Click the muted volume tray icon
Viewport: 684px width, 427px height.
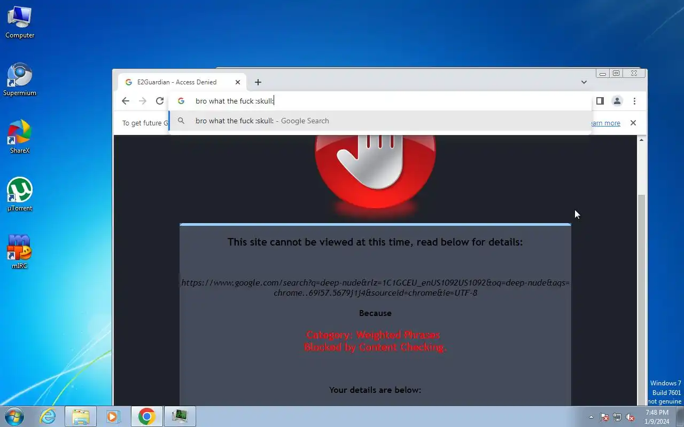(630, 417)
